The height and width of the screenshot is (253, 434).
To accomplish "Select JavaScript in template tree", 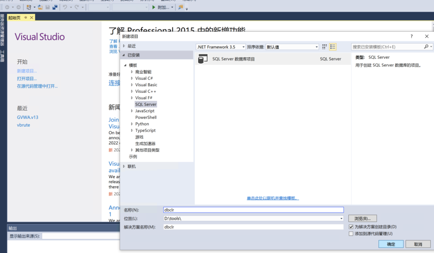I will (145, 111).
